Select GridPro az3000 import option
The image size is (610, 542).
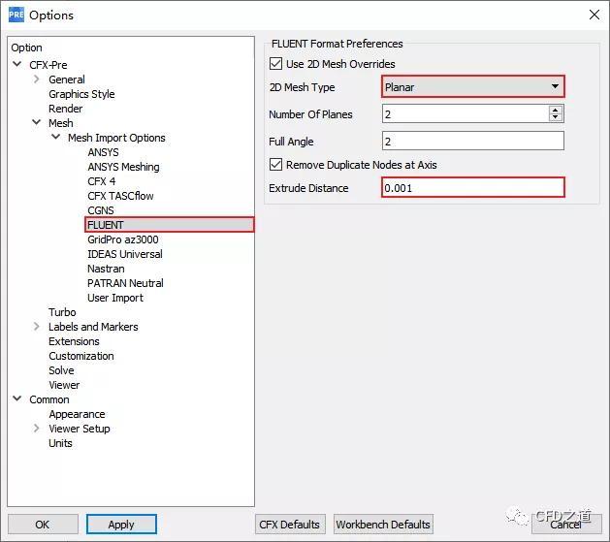pos(123,239)
